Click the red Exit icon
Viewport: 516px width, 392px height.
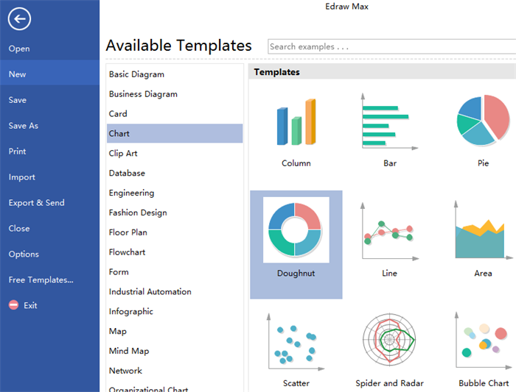pyautogui.click(x=13, y=305)
